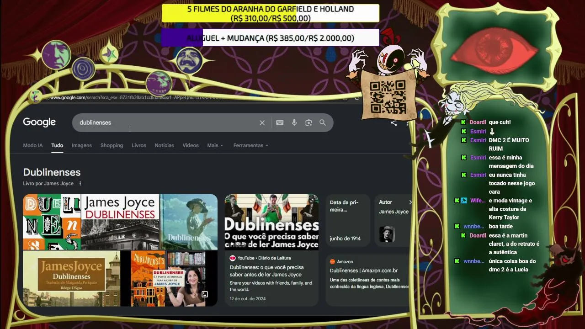Open the Notícias tab

(165, 145)
